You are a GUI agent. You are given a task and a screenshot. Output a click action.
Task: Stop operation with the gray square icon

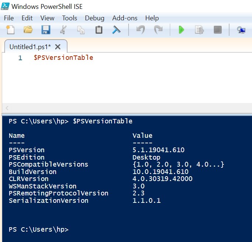pyautogui.click(x=218, y=30)
